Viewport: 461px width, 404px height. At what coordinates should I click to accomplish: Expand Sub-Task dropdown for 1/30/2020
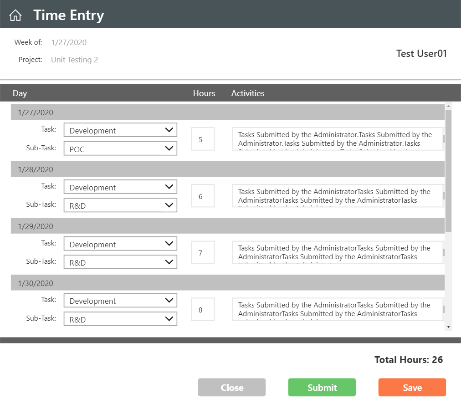120,319
